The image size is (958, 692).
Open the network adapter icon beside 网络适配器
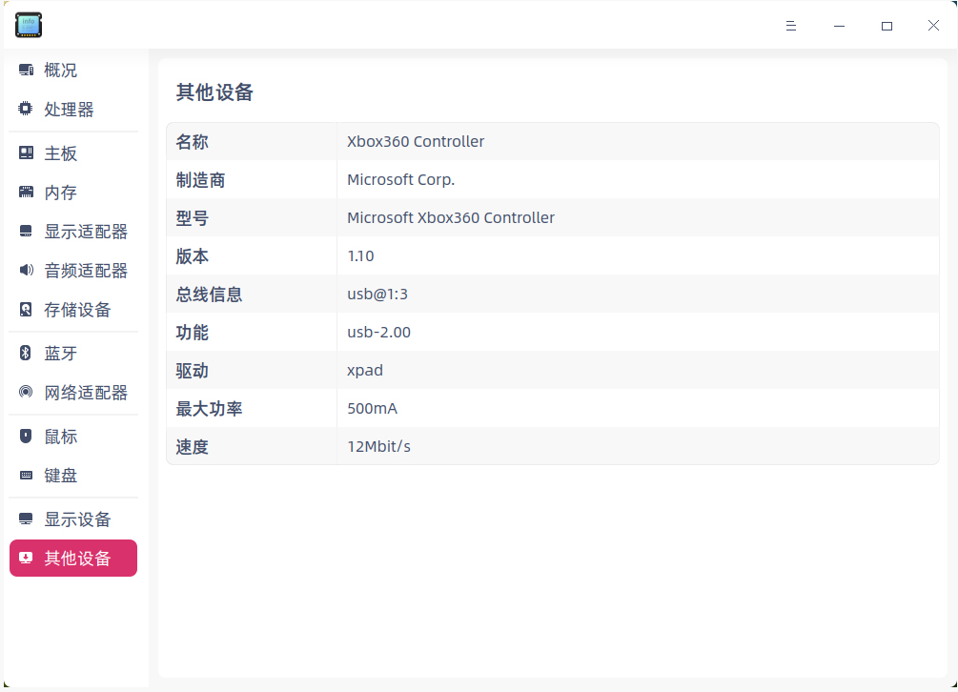(25, 392)
